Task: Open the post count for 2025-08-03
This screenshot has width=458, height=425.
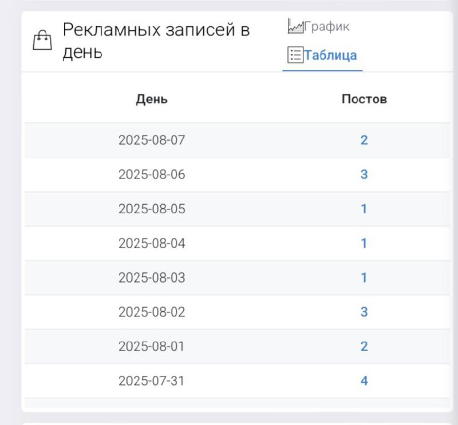Action: pyautogui.click(x=364, y=277)
